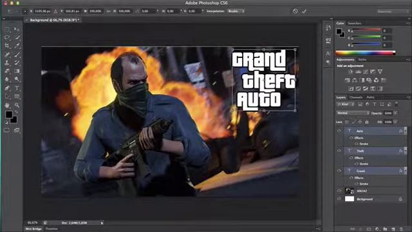Add a layer mask from Layers panel
Viewport: 412px width, 232px height.
pos(369,229)
